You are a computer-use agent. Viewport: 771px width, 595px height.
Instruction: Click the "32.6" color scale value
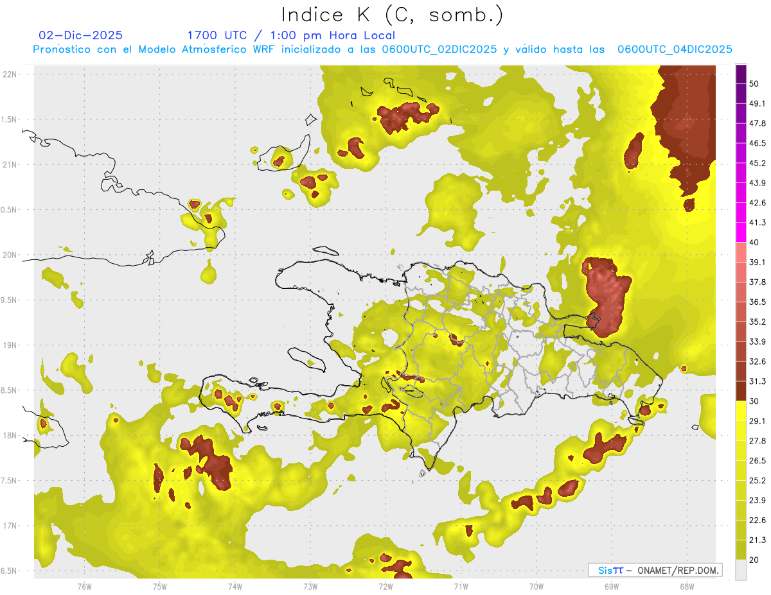pyautogui.click(x=758, y=361)
